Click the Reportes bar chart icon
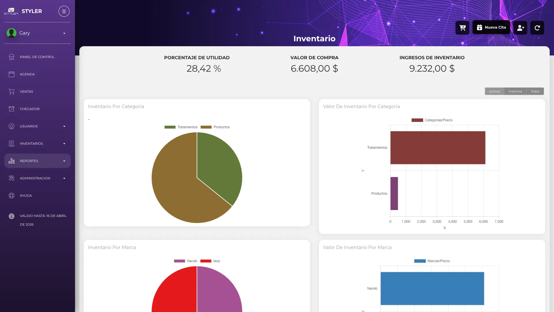 click(x=12, y=161)
